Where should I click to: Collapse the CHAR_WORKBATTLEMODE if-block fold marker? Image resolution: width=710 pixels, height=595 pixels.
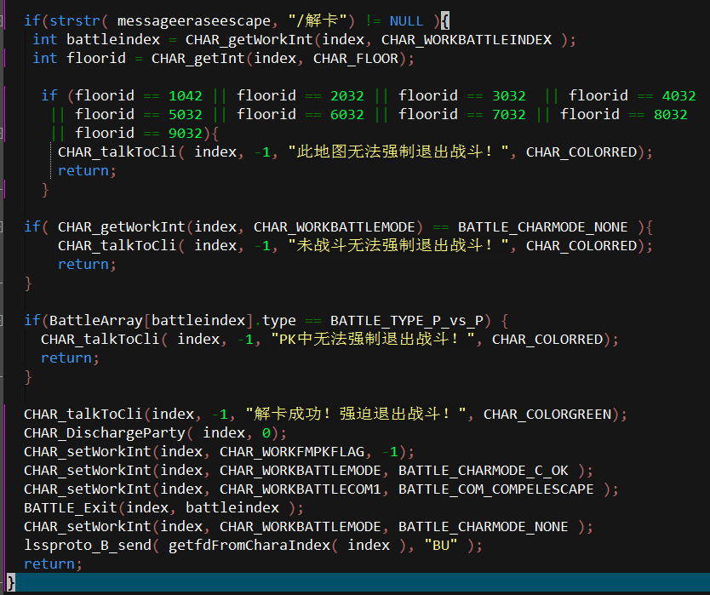2,227
